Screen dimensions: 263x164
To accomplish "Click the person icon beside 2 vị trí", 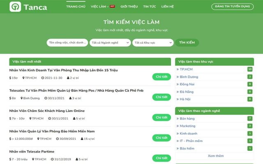I will click(68, 78).
